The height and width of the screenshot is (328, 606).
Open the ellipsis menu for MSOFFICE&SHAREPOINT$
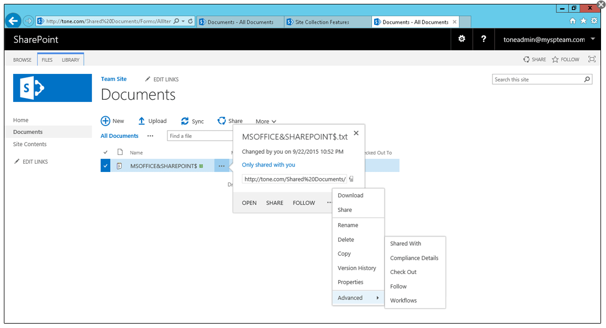(x=221, y=166)
